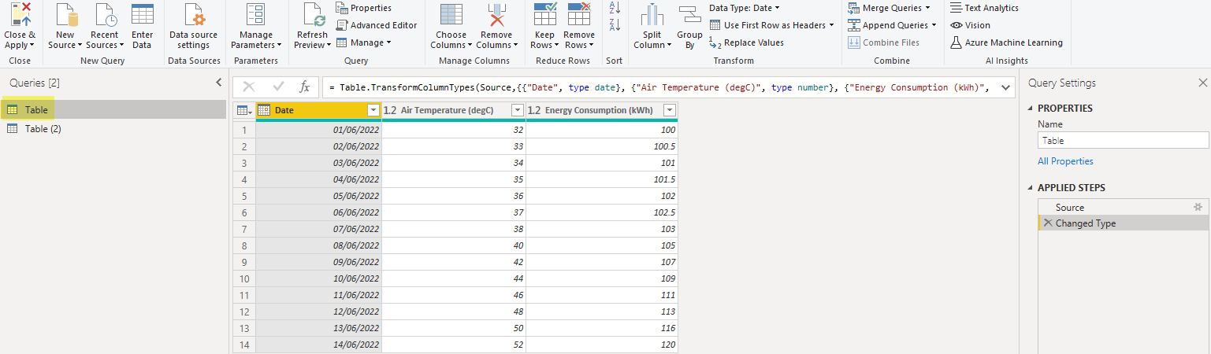The image size is (1211, 354).
Task: Collapse the APPLIED STEPS section
Action: coord(1031,188)
